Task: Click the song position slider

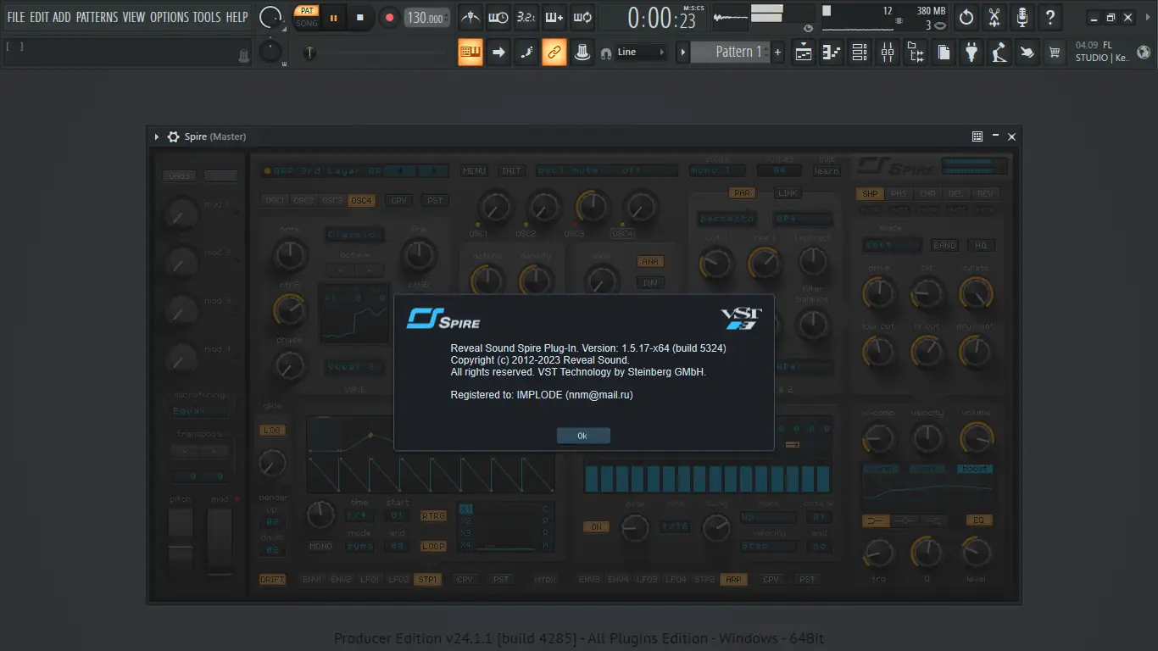Action: coord(375,52)
